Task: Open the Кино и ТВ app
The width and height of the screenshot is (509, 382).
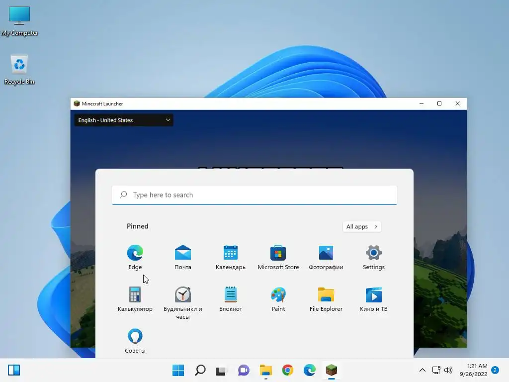Action: click(374, 299)
